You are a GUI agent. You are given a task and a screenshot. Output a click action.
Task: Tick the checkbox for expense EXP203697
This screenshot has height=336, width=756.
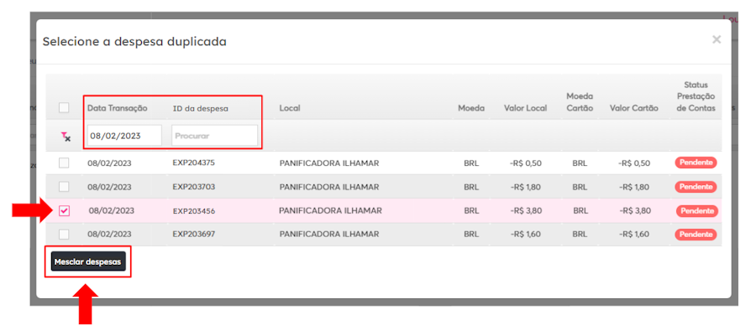coord(64,235)
